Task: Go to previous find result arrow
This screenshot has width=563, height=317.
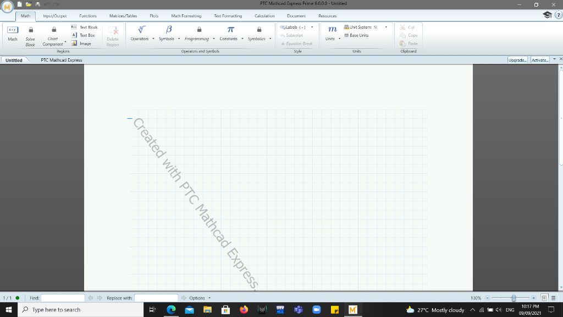Action: pos(91,298)
